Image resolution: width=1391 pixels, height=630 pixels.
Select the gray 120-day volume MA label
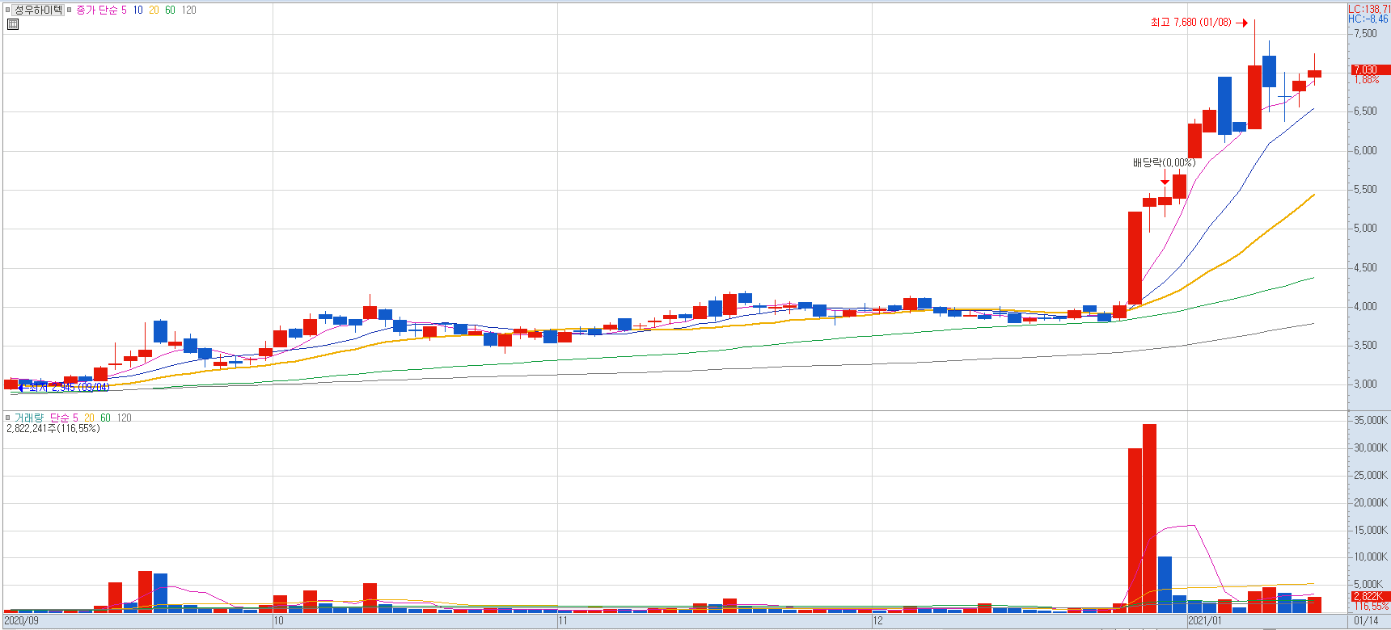[124, 418]
